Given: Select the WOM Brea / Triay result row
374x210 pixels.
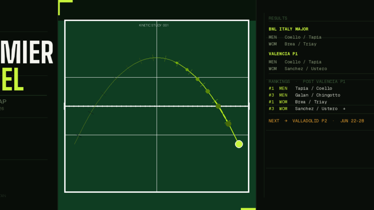Looking at the screenshot, I should point(293,44).
